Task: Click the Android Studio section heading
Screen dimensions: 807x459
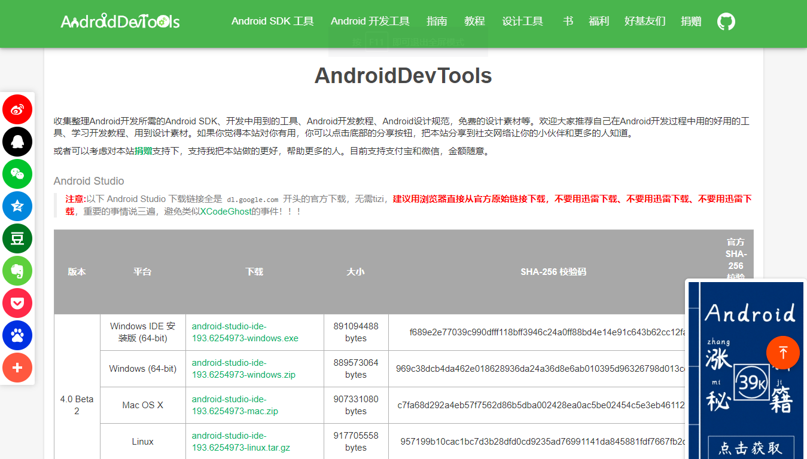Action: pos(89,181)
